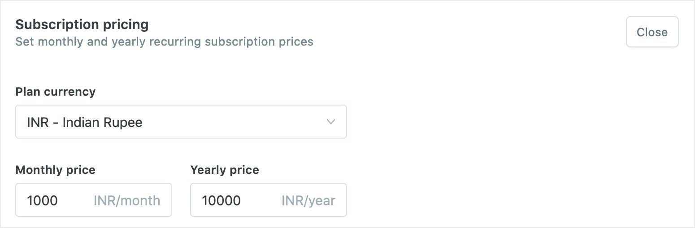
Task: Focus the Yearly price input field
Action: click(x=268, y=200)
